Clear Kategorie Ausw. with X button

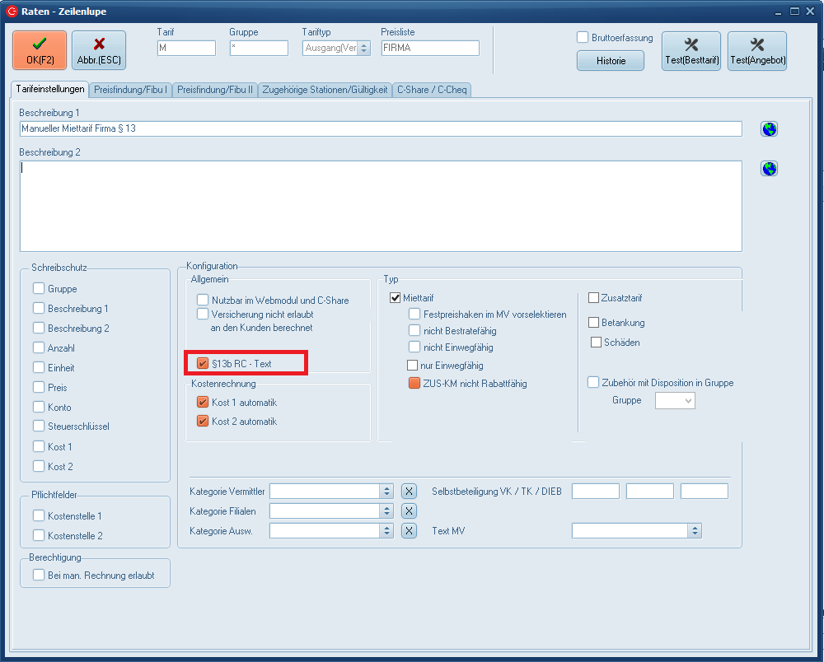pyautogui.click(x=409, y=531)
